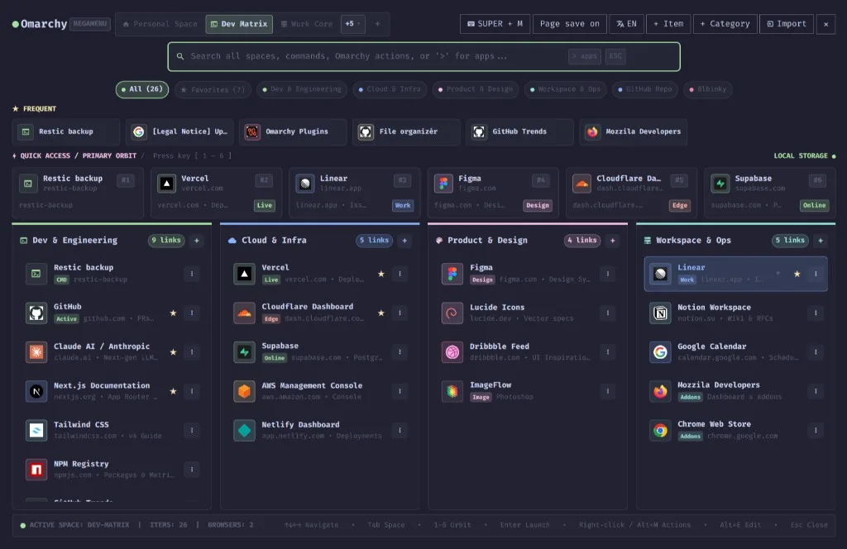The height and width of the screenshot is (549, 847).
Task: Click the + Category button
Action: 725,24
